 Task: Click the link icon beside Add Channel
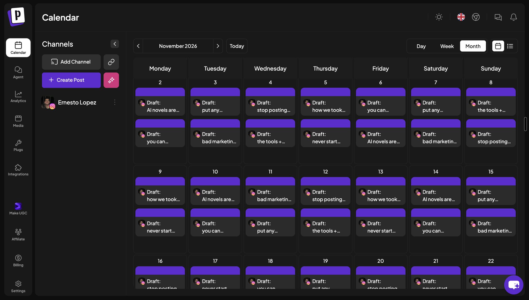(x=111, y=62)
